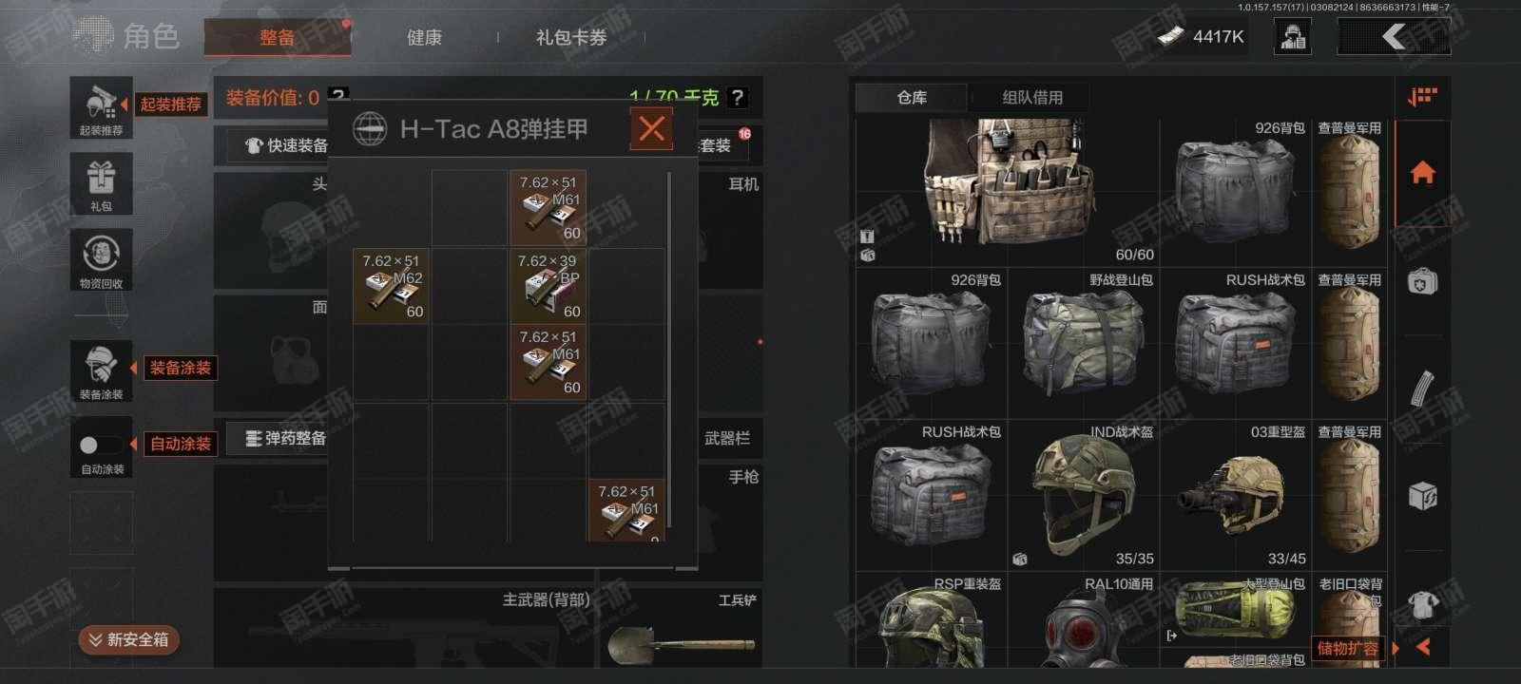
Task: Switch to the 组队借用 tab
Action: pyautogui.click(x=1032, y=98)
